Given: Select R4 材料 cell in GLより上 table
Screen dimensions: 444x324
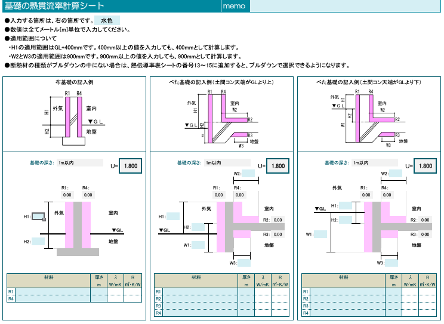Looking at the screenshot, I should pyautogui.click(x=200, y=313).
